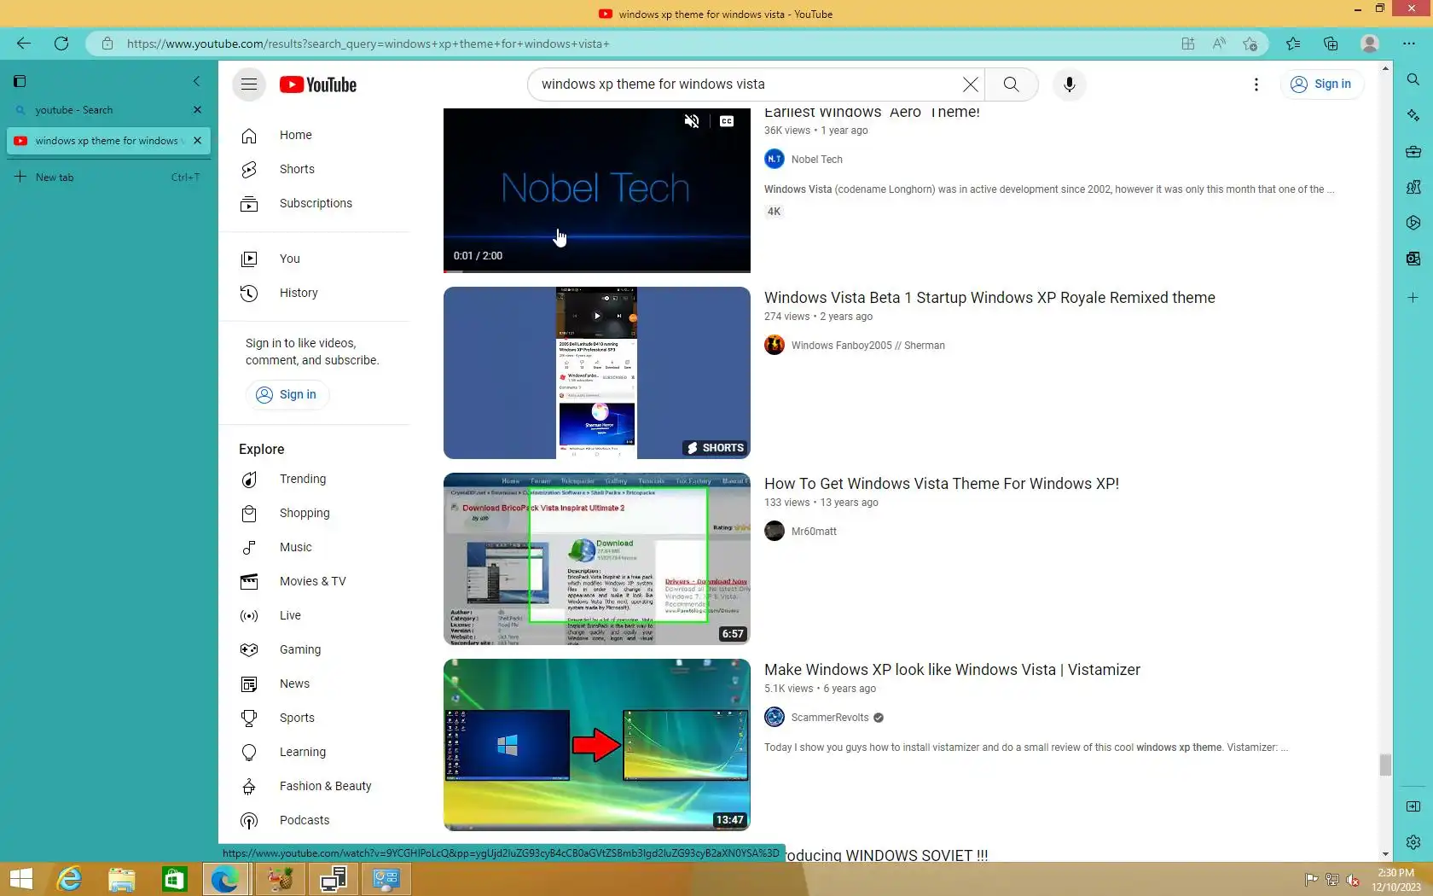Open ScammerRevolts channel link
Screen dimensions: 1433x896
(x=830, y=718)
